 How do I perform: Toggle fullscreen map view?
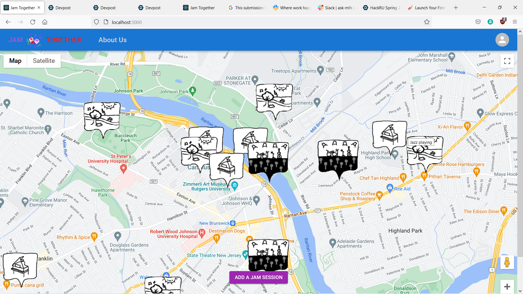click(507, 61)
